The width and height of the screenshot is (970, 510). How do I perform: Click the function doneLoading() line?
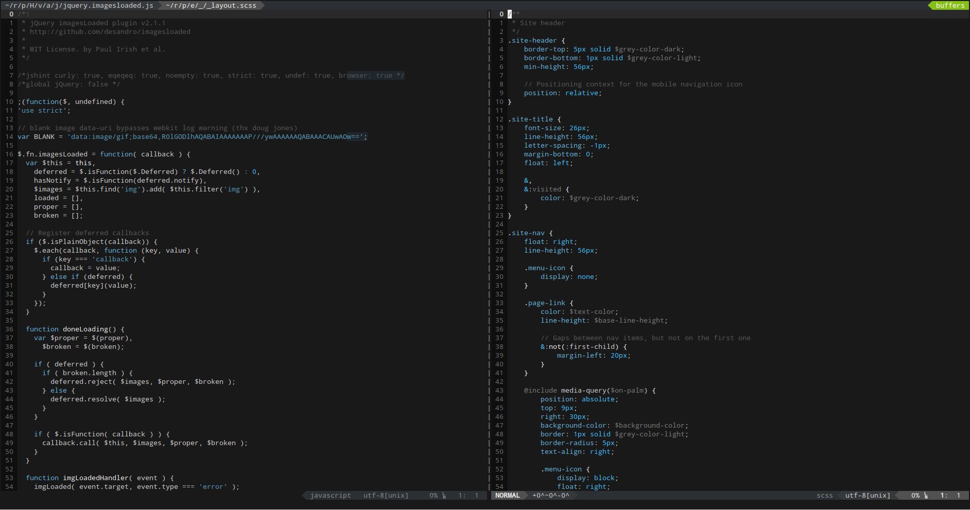[75, 329]
